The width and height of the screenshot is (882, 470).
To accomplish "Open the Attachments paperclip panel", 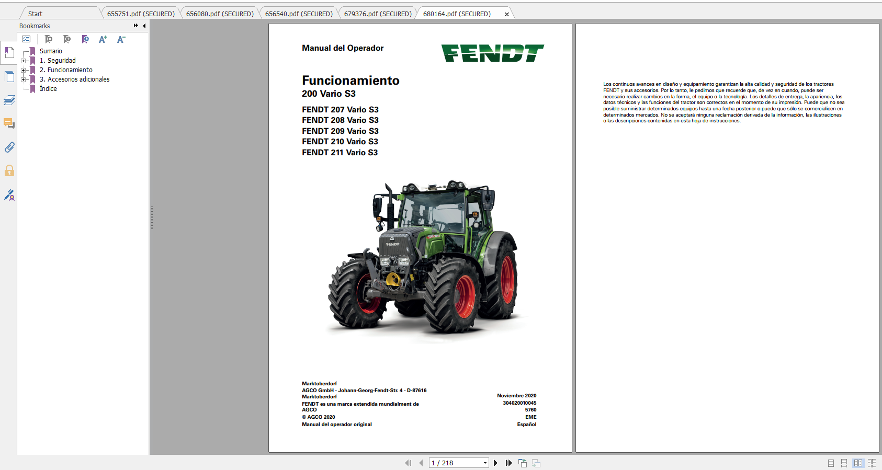I will [9, 147].
